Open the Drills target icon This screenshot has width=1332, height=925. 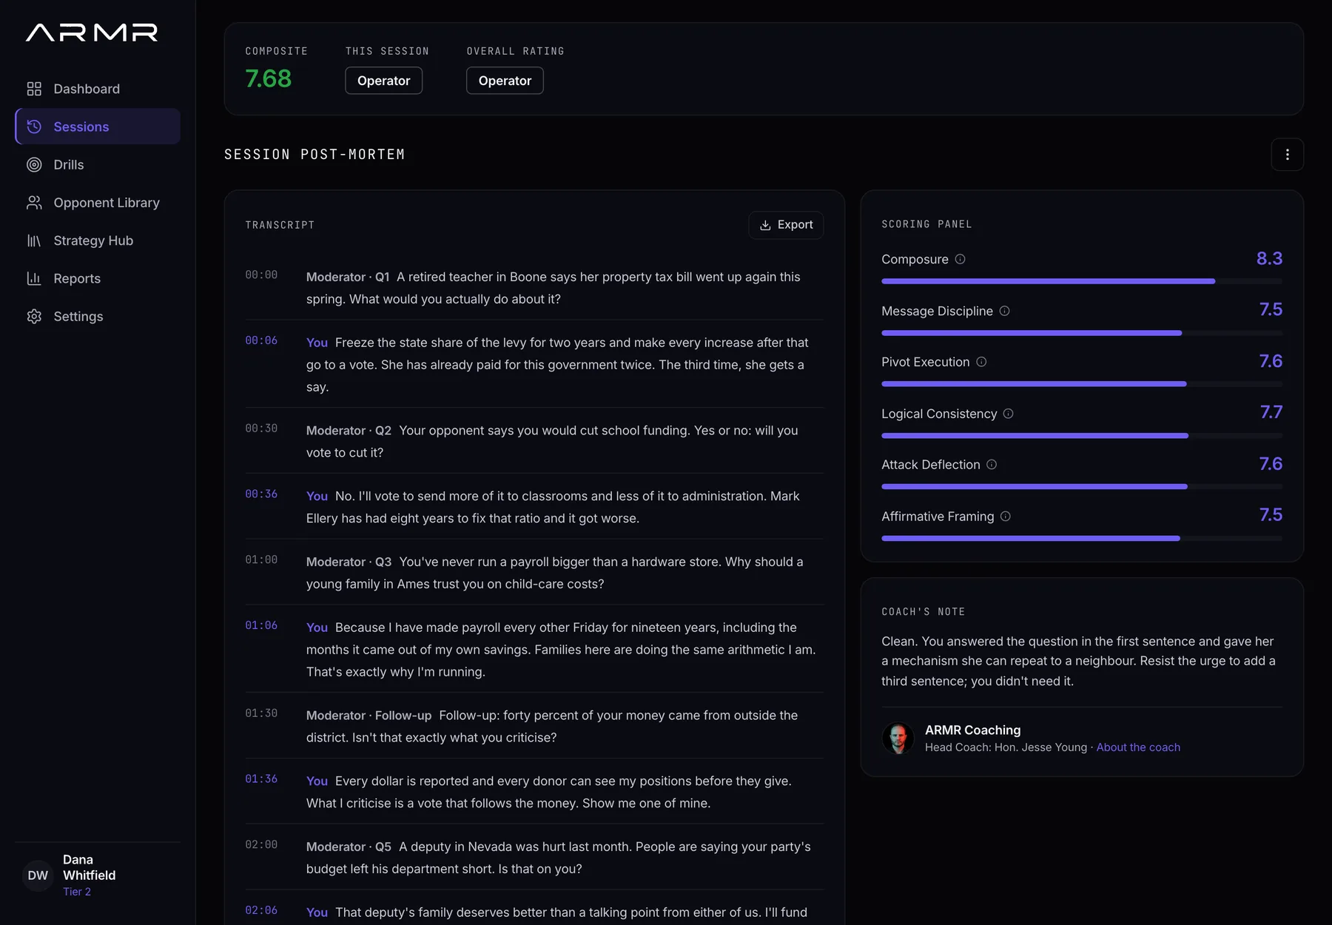point(34,164)
